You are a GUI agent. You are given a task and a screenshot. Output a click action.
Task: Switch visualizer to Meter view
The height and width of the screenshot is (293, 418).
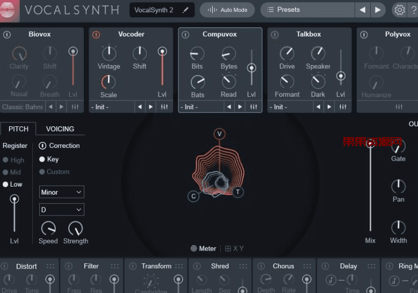(x=204, y=249)
